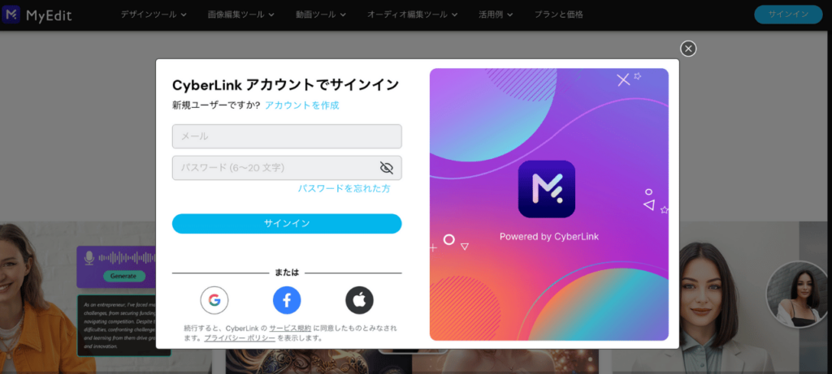Click the MyEdit app icon in banner
This screenshot has height=374, width=832.
click(x=547, y=189)
